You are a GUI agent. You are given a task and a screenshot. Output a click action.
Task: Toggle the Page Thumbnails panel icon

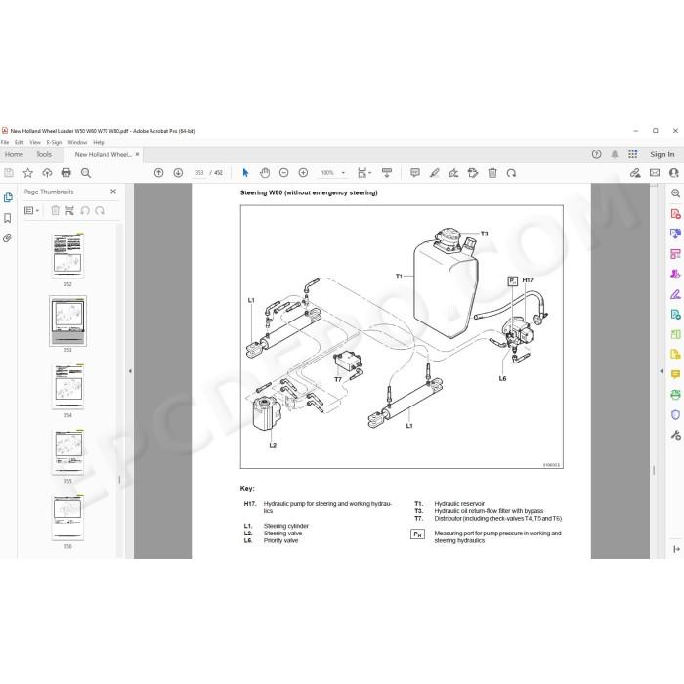8,197
